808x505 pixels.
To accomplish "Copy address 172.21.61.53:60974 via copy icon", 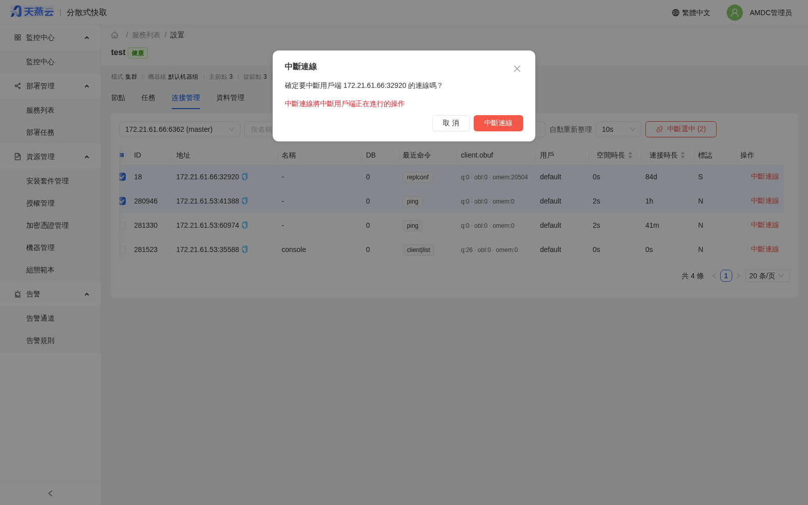I will pyautogui.click(x=245, y=225).
